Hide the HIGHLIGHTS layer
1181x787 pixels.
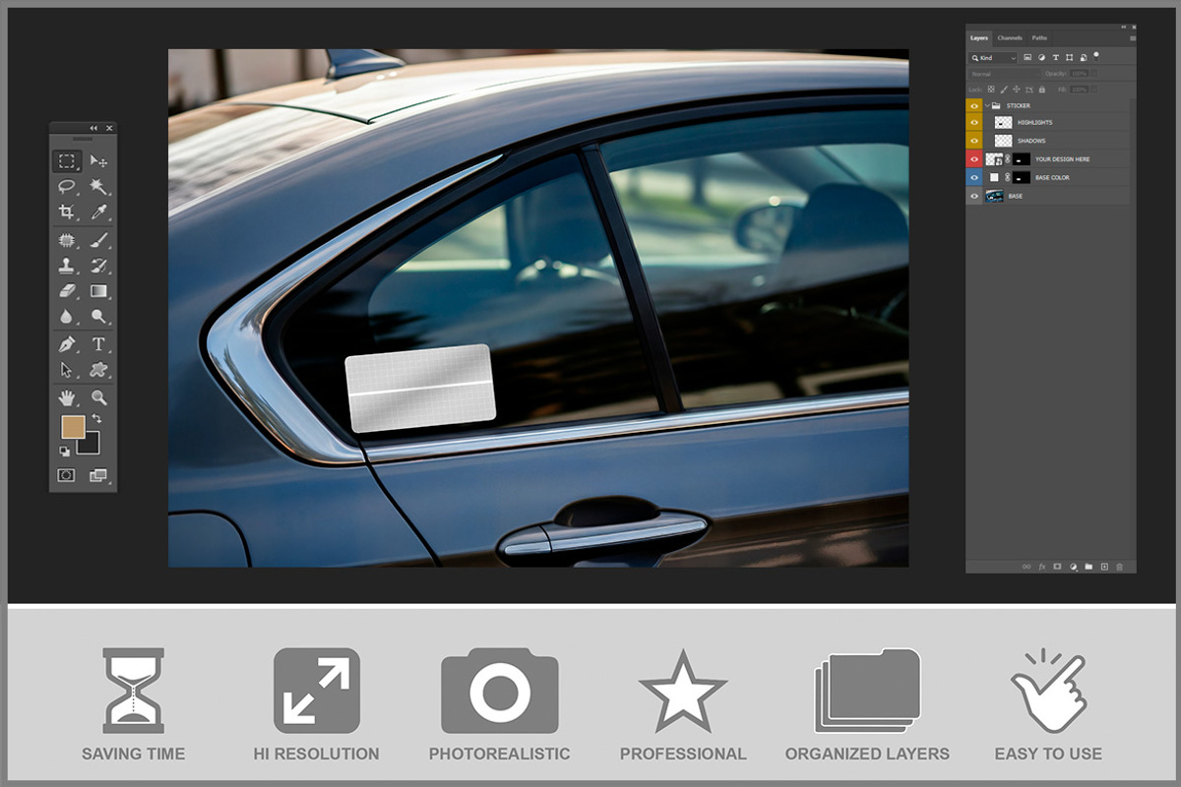974,122
